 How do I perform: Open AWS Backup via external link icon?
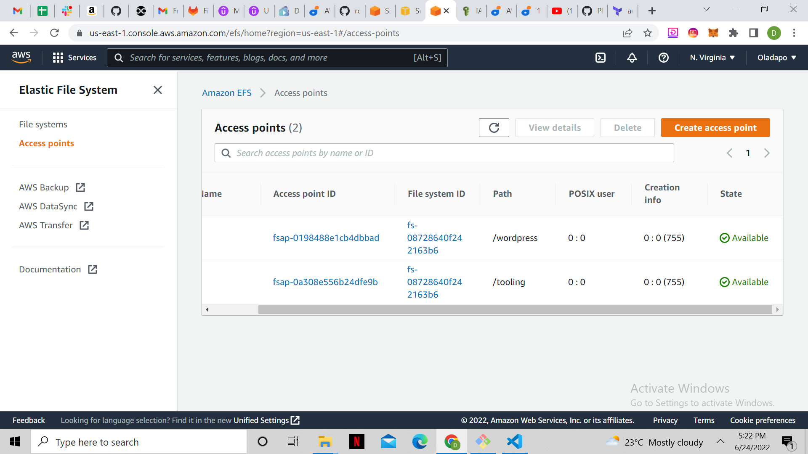tap(80, 187)
